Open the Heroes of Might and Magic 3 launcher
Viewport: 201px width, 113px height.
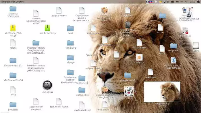pyautogui.click(x=128, y=25)
